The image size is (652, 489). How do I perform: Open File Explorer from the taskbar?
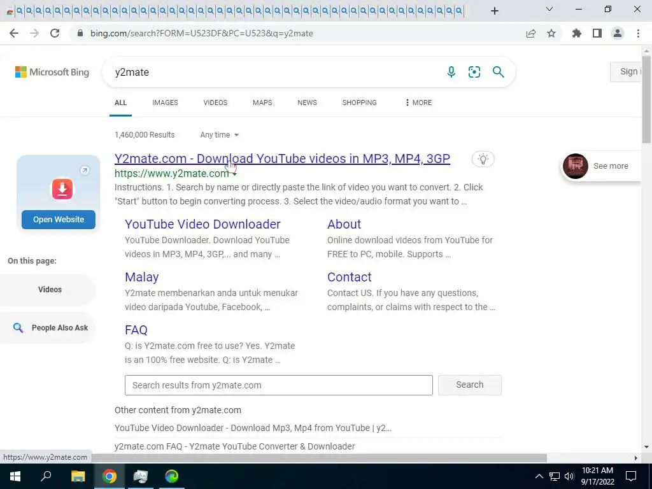click(x=78, y=476)
